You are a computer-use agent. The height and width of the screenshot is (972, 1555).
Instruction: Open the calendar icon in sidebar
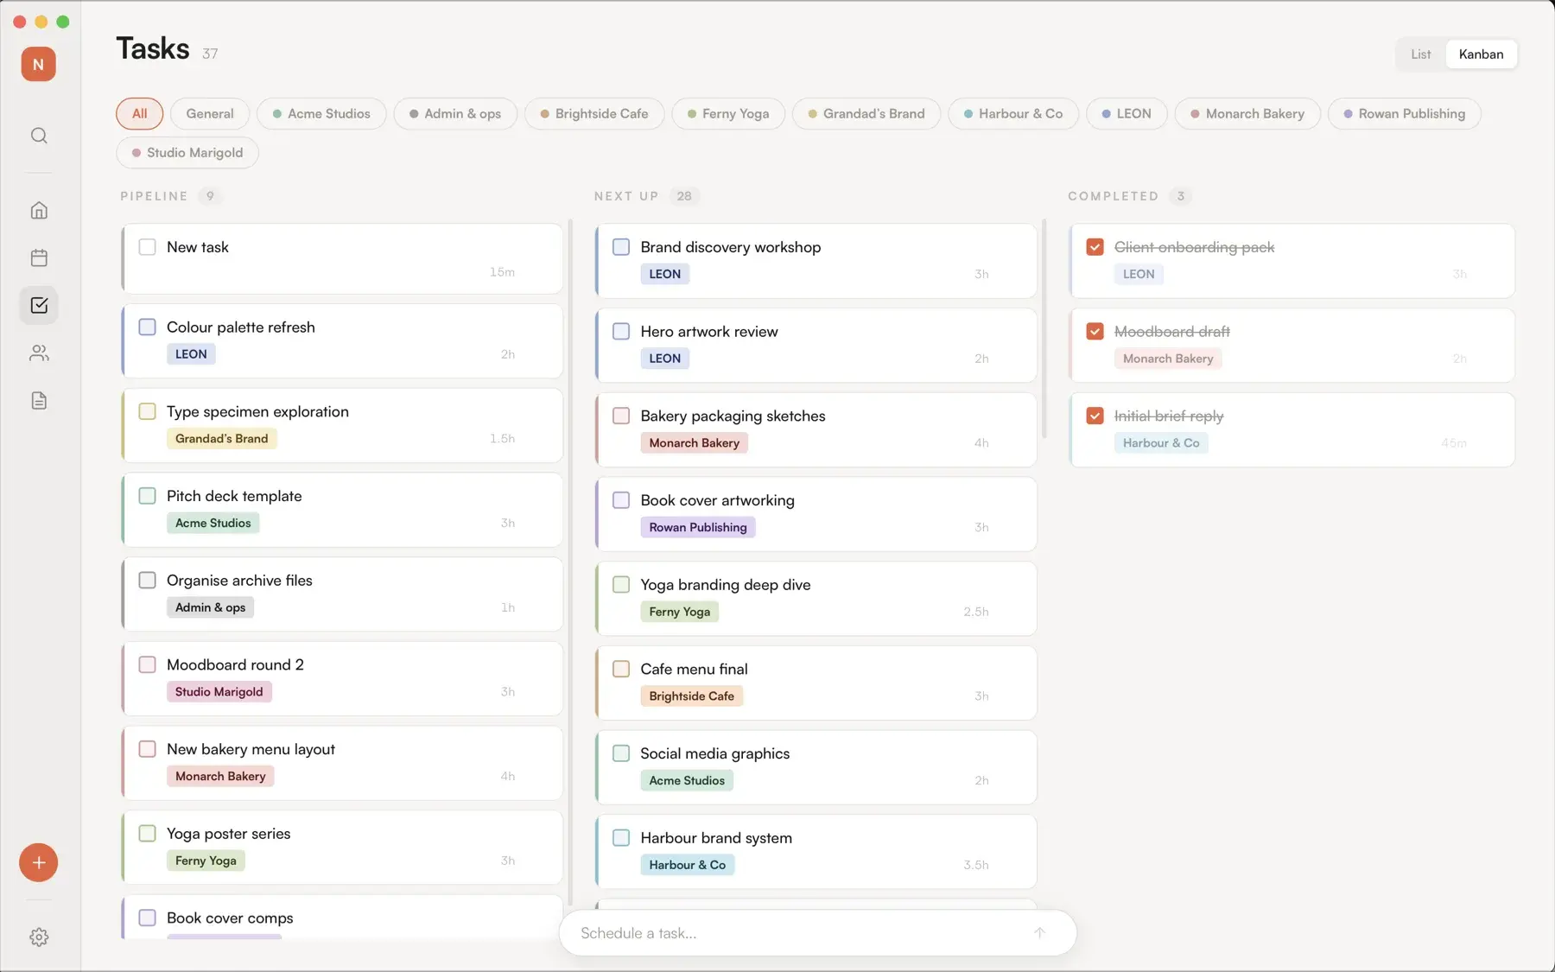tap(39, 257)
